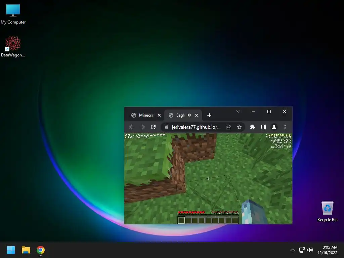Select the last hotbar slot
The height and width of the screenshot is (258, 344).
coord(235,220)
